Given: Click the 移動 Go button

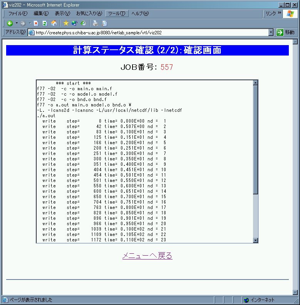Looking at the screenshot, I should 285,32.
